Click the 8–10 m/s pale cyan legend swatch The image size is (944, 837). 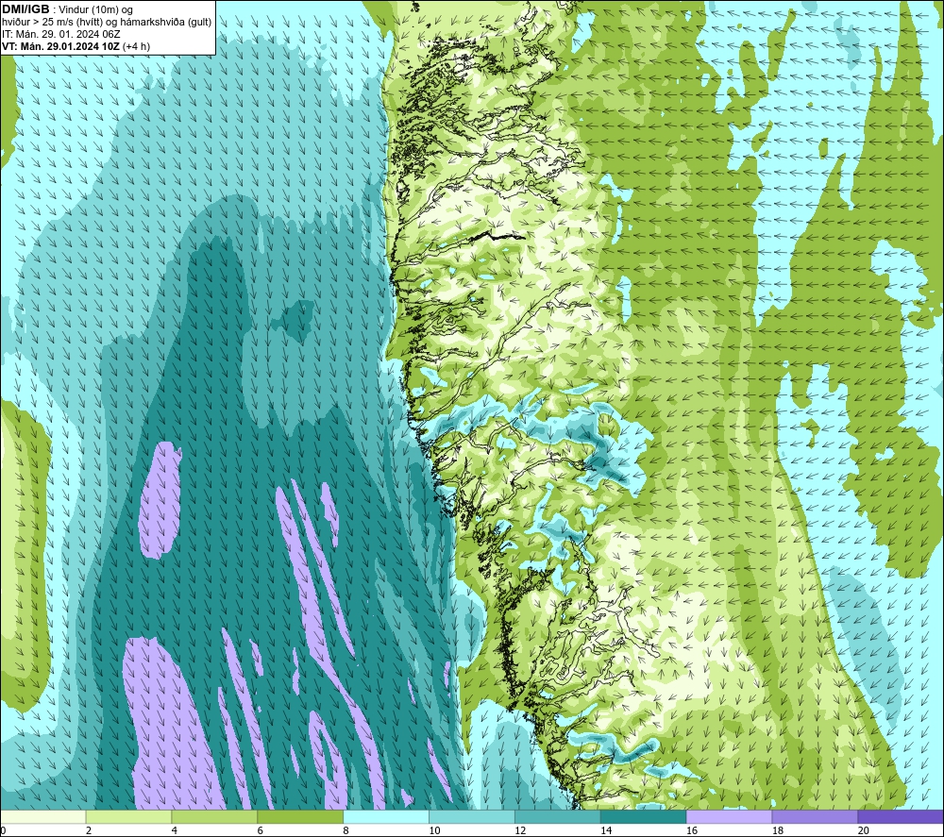coord(386,816)
